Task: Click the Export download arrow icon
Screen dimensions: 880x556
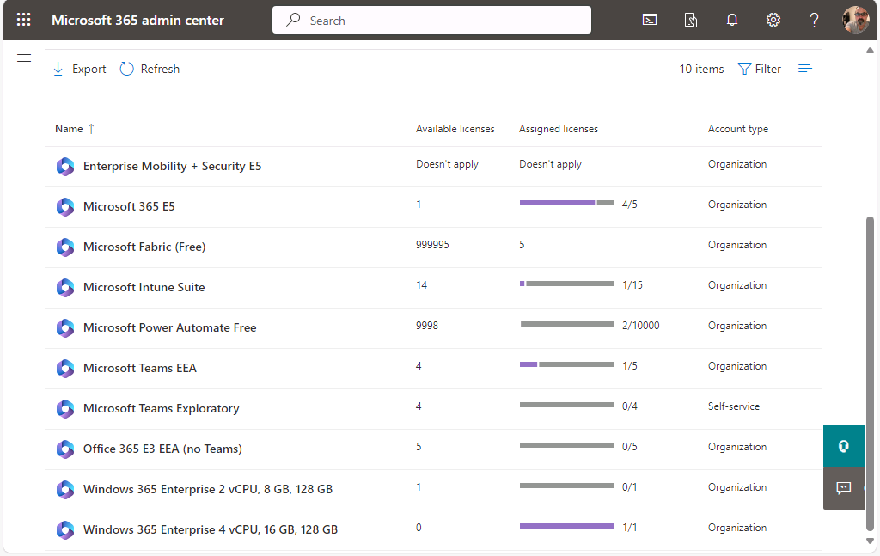Action: click(x=58, y=69)
